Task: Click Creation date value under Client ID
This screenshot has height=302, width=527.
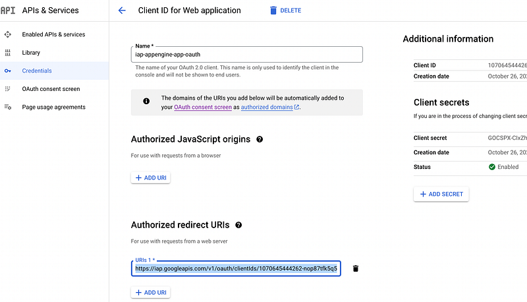Action: (507, 76)
